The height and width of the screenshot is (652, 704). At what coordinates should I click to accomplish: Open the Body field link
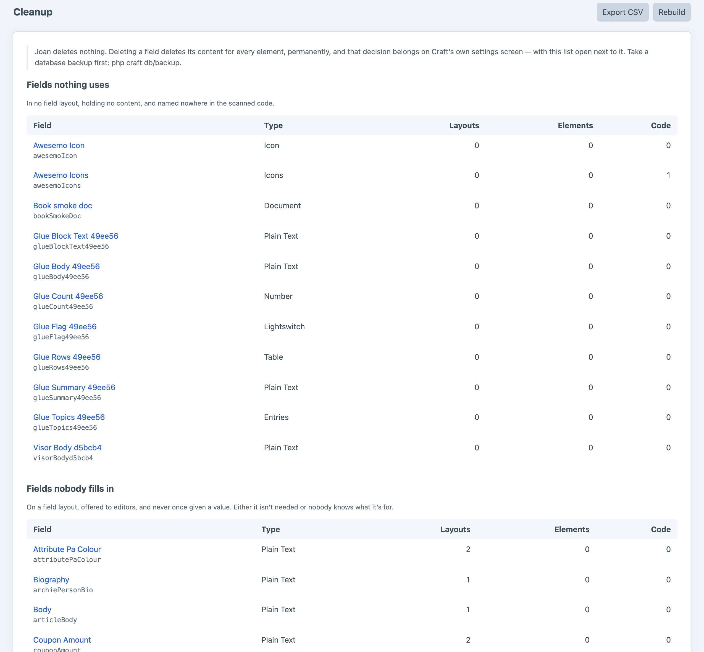pyautogui.click(x=42, y=610)
